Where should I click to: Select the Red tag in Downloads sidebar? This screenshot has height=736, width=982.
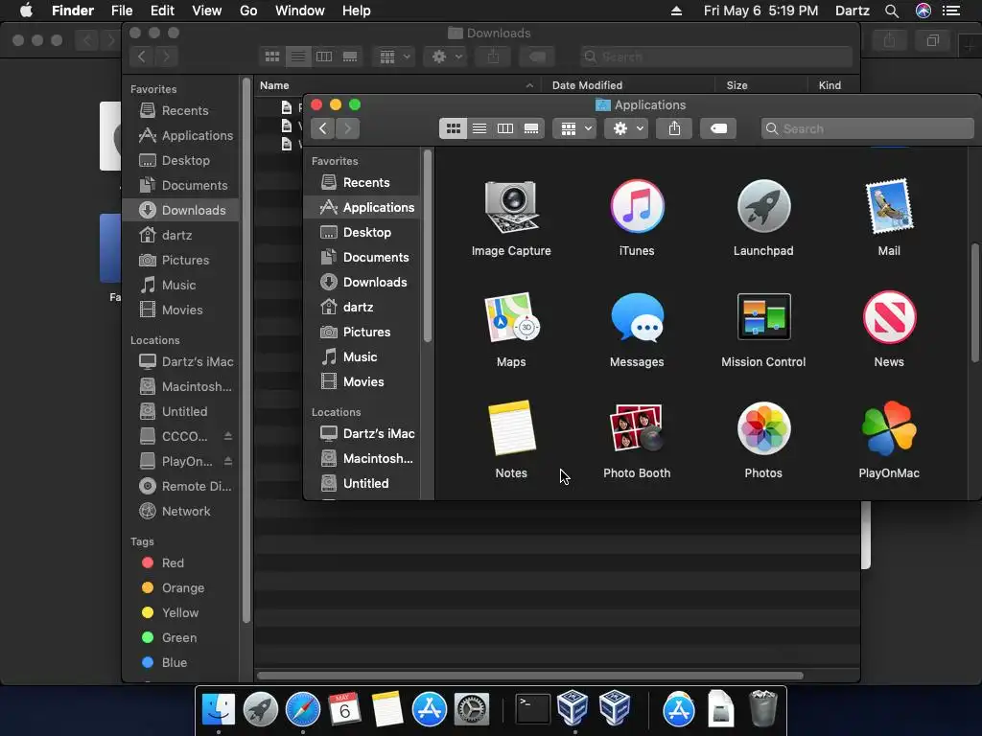coord(181,563)
